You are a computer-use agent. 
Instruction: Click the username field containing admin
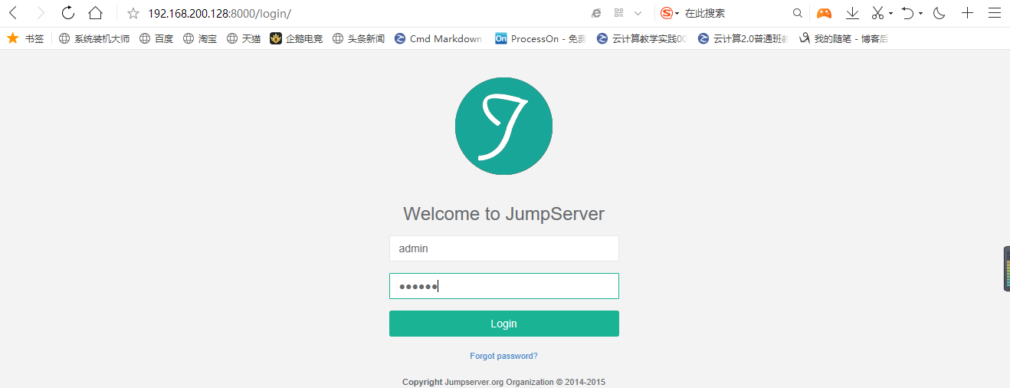tap(503, 248)
